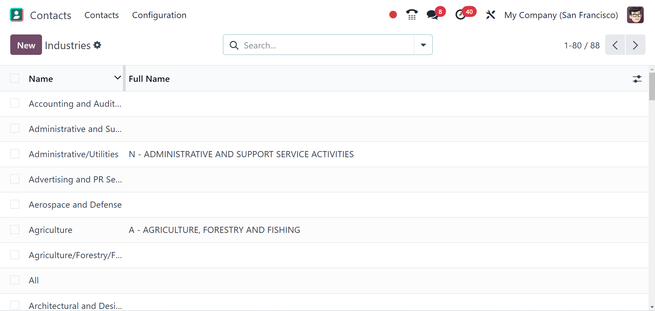Toggle the select-all header checkbox
The height and width of the screenshot is (311, 655).
tap(15, 78)
